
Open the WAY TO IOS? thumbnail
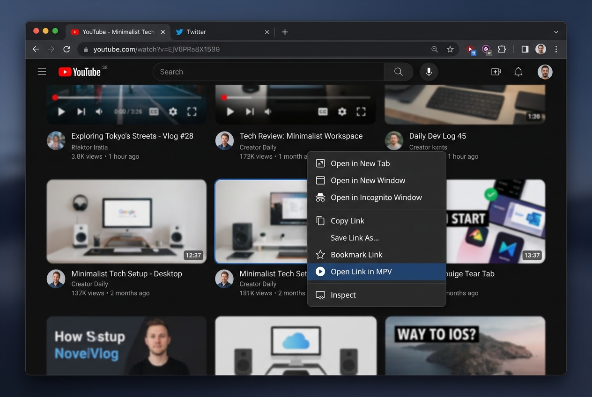point(465,346)
